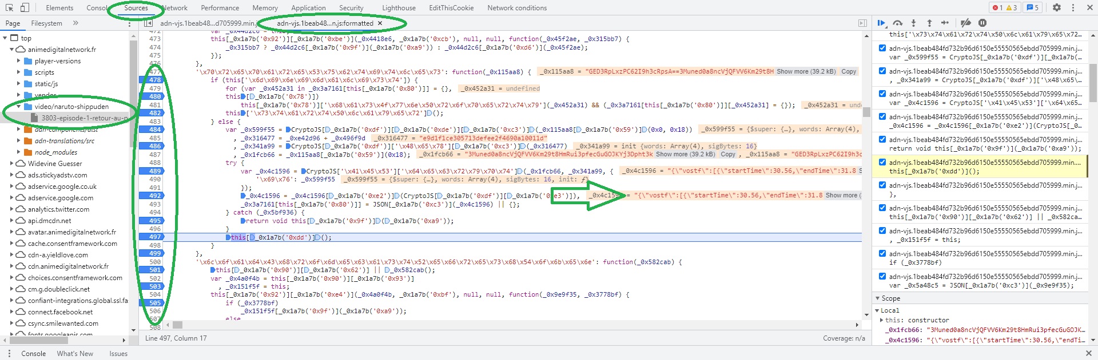Open the DevTools three-dot customize menu
Screen dimensions: 1098x360
pyautogui.click(x=1073, y=7)
